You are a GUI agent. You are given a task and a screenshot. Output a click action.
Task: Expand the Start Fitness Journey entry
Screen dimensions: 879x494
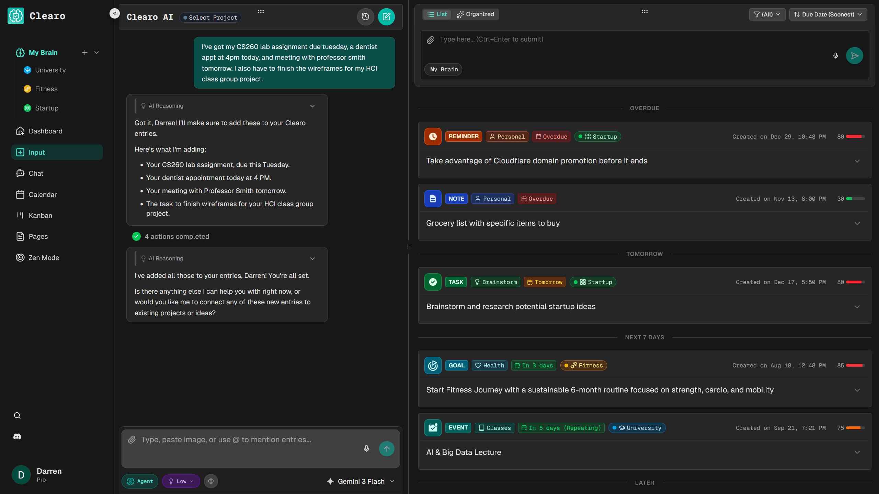click(857, 390)
